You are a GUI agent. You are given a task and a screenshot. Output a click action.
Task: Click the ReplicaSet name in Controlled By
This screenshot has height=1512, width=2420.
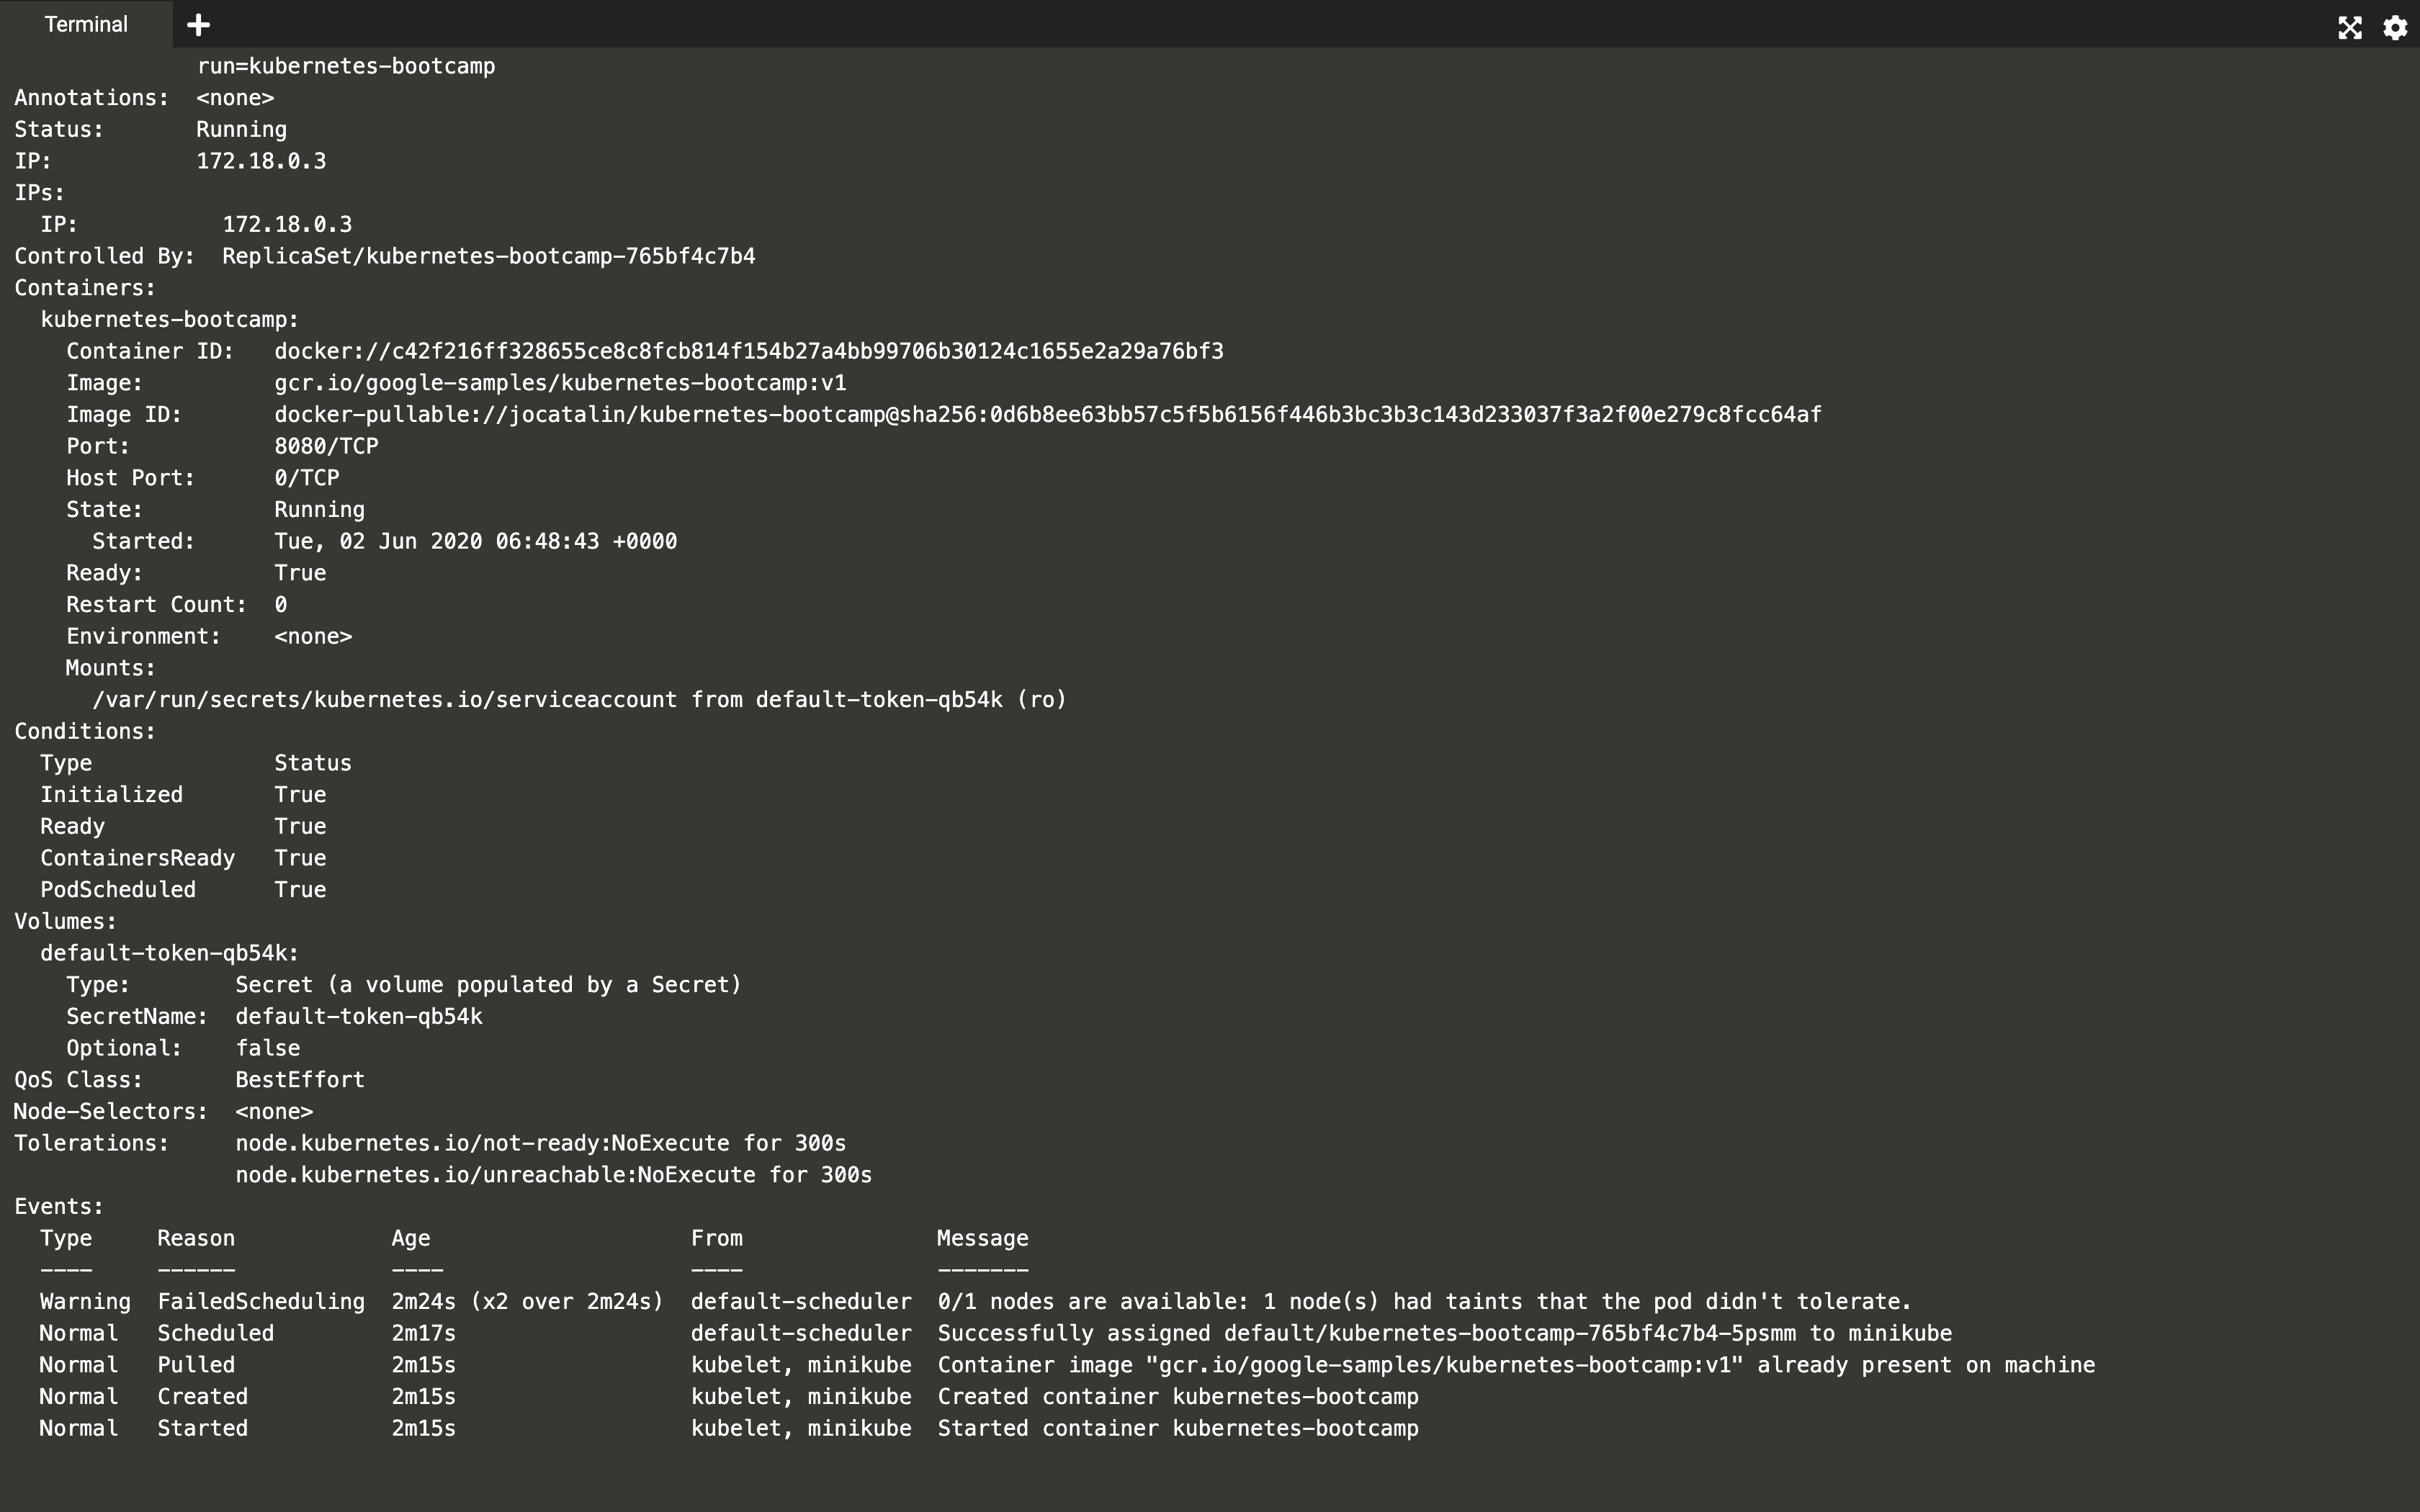pos(488,256)
